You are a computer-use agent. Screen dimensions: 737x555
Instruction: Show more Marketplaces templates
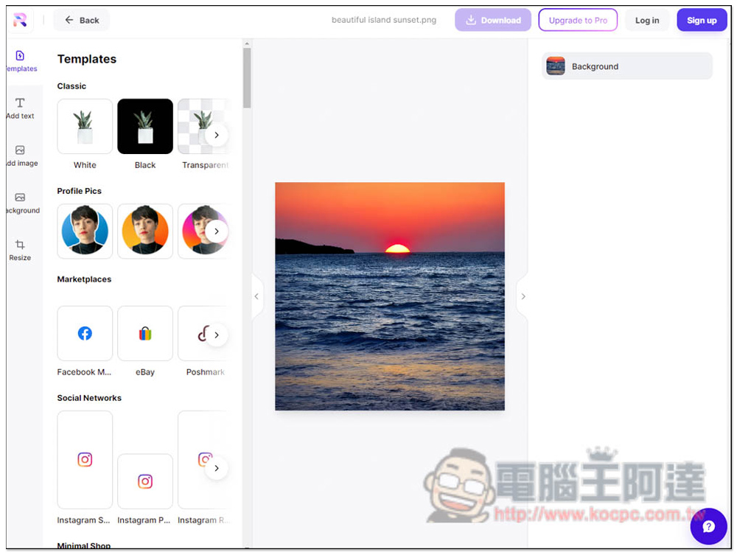(x=216, y=335)
